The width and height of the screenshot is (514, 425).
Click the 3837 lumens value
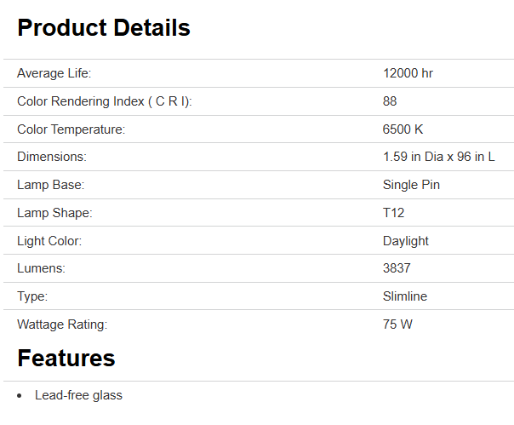point(397,268)
